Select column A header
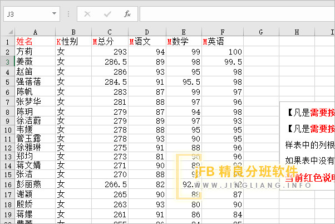Image resolution: width=335 pixels, height=224 pixels. [x=35, y=32]
